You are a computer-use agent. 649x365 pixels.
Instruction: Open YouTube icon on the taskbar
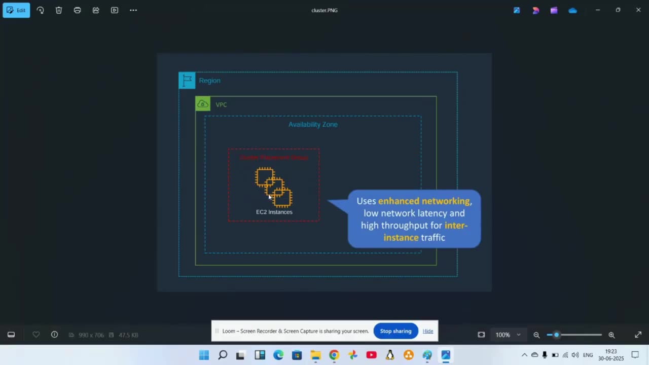click(371, 355)
